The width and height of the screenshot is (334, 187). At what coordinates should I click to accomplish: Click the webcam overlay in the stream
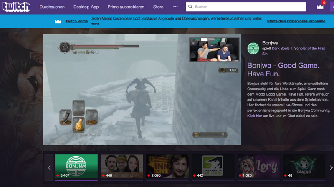click(x=214, y=49)
